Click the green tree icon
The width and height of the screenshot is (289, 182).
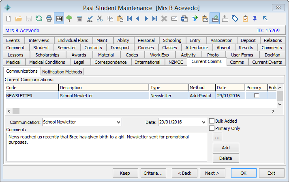(69, 19)
